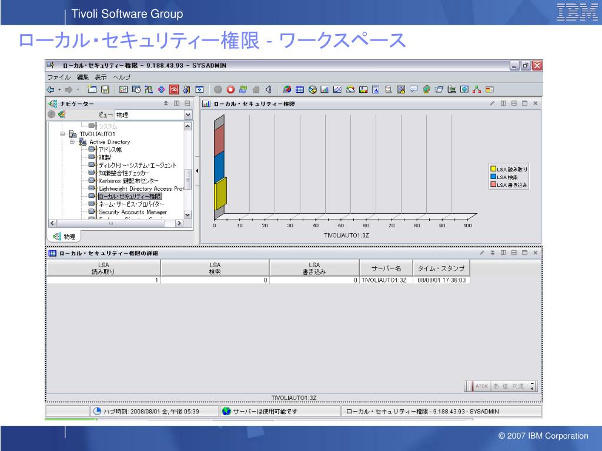Switch to the 物理 navigator tab
Image resolution: width=602 pixels, height=451 pixels.
click(64, 237)
